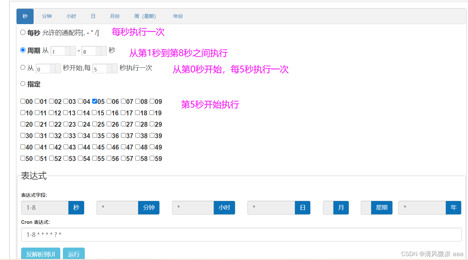Check the 20 seconds checkbox
The width and height of the screenshot is (468, 260).
tap(23, 124)
